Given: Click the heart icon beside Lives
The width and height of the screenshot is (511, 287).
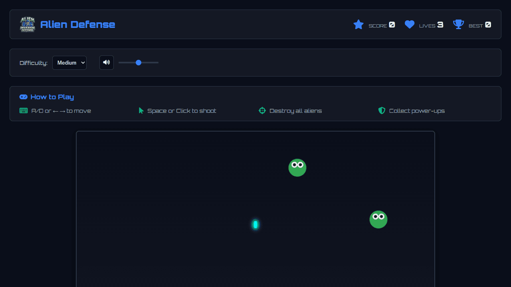Looking at the screenshot, I should tap(410, 25).
